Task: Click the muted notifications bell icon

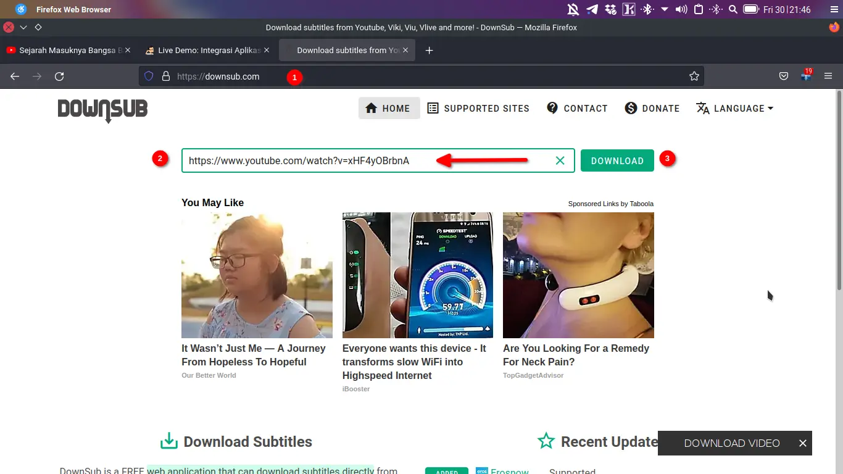Action: click(x=573, y=9)
